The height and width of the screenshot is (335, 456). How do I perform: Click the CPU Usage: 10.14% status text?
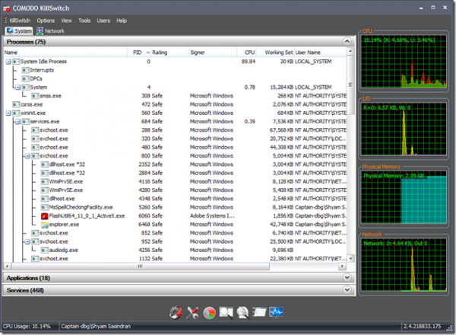[27, 327]
